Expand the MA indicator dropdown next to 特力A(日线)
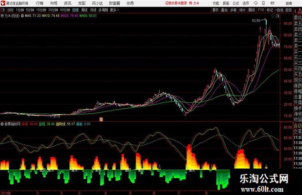 pyautogui.click(x=22, y=16)
